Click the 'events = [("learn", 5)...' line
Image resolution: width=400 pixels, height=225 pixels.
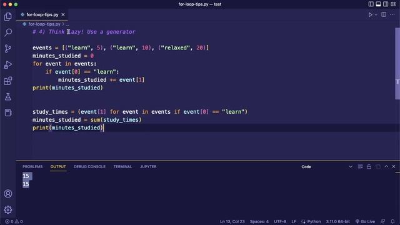[121, 47]
